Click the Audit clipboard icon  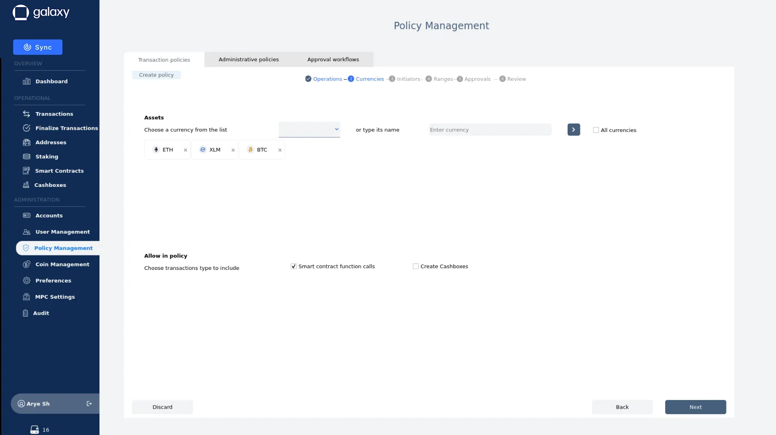(x=25, y=313)
